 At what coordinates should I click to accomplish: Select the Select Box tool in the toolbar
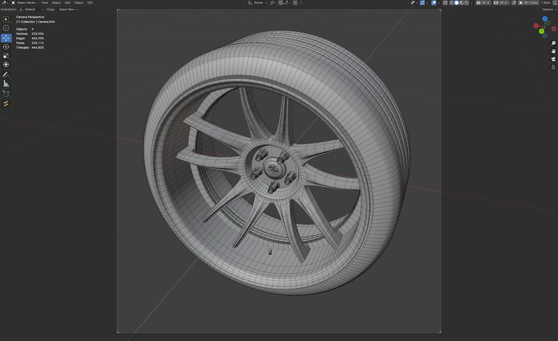(6, 19)
